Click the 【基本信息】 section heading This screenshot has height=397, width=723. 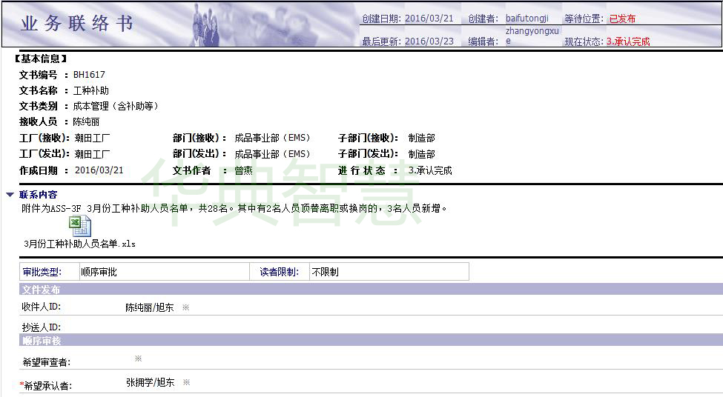[41, 59]
